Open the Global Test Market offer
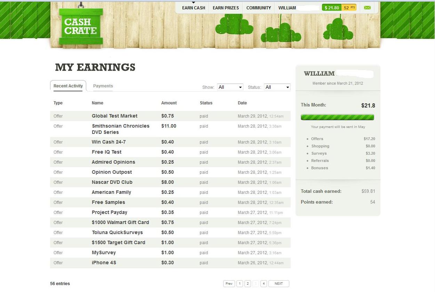 point(114,116)
